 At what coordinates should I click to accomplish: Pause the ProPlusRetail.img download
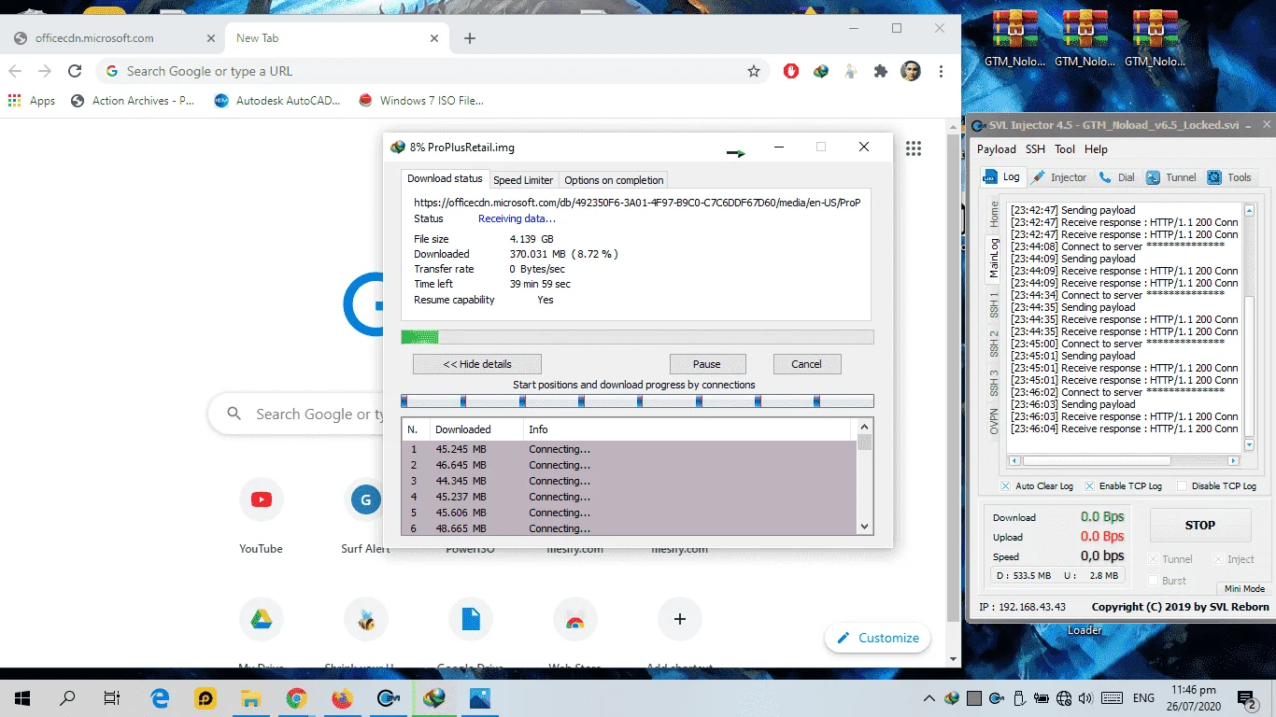707,364
